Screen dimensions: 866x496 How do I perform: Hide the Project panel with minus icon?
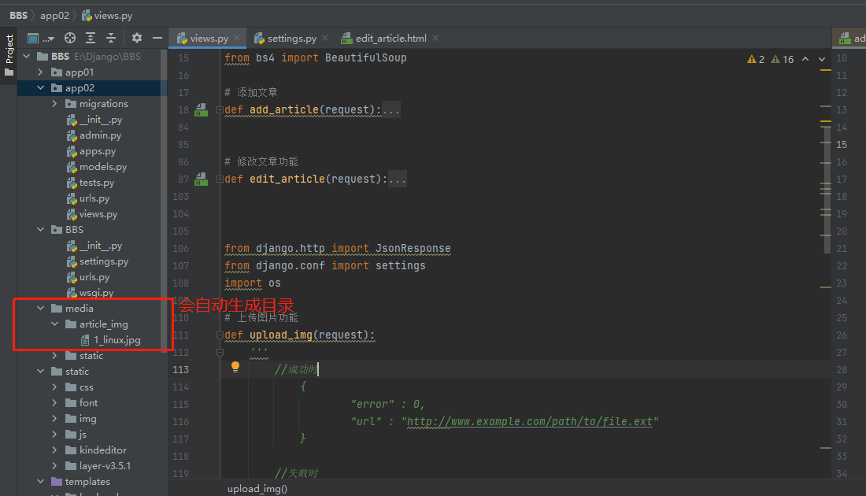click(x=157, y=38)
